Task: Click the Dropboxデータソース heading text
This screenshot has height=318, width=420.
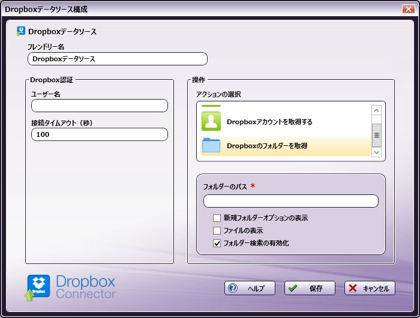Action: pyautogui.click(x=62, y=32)
